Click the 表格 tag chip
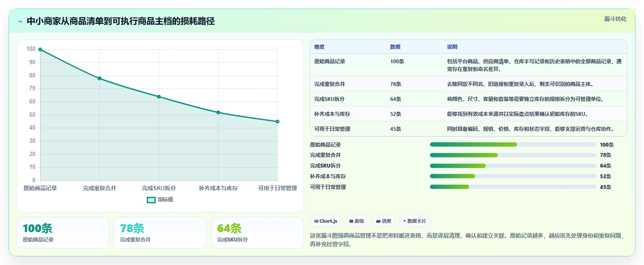644x265 pixels. [356, 221]
